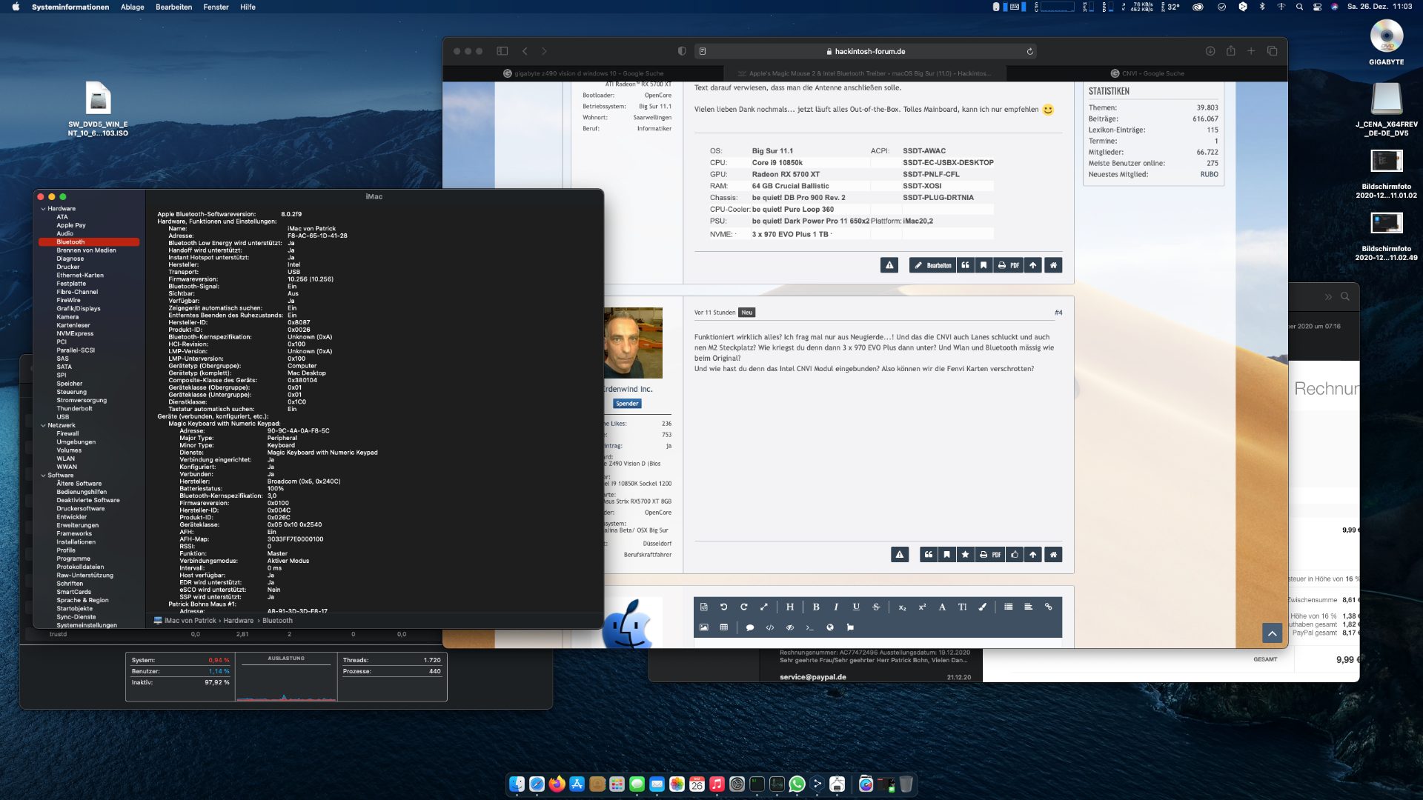Open the Ablage menu in menu bar
Screen dimensions: 1423x800
point(133,7)
